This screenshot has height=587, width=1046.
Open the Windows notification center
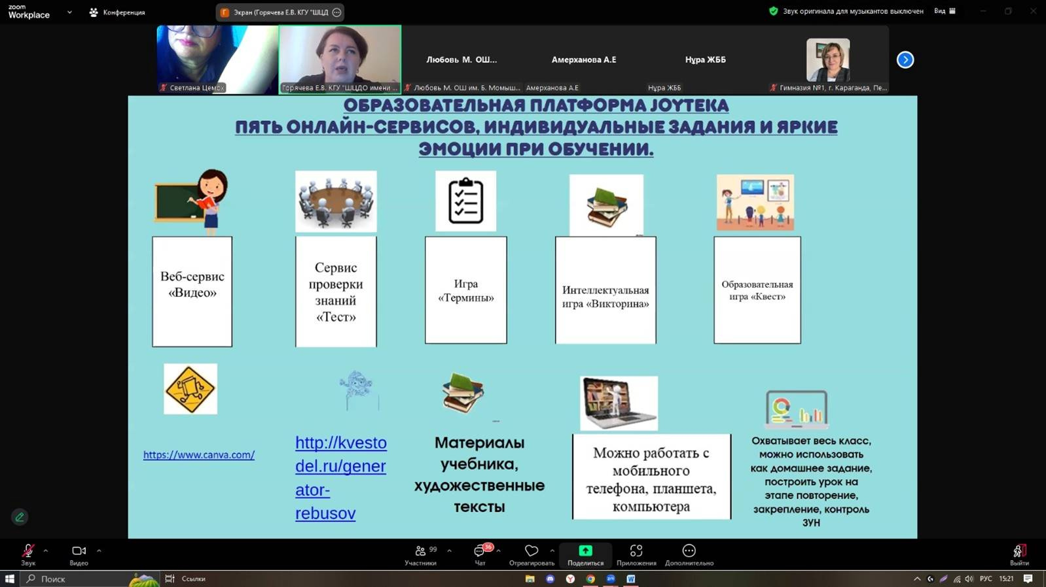[x=1028, y=579]
